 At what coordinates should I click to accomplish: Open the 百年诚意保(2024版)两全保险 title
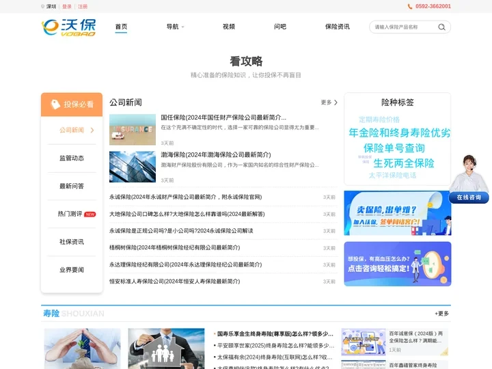tap(415, 337)
